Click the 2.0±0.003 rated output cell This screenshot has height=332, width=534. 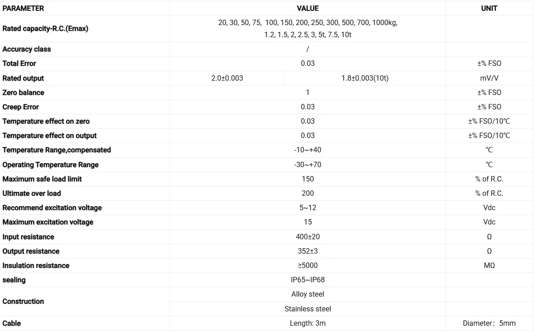click(x=227, y=78)
